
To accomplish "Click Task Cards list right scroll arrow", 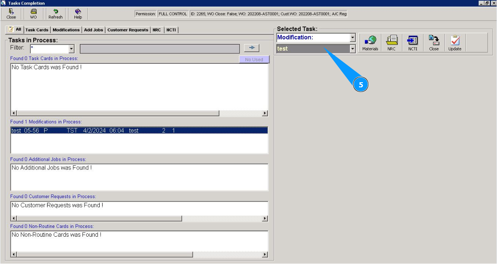I will (x=264, y=113).
